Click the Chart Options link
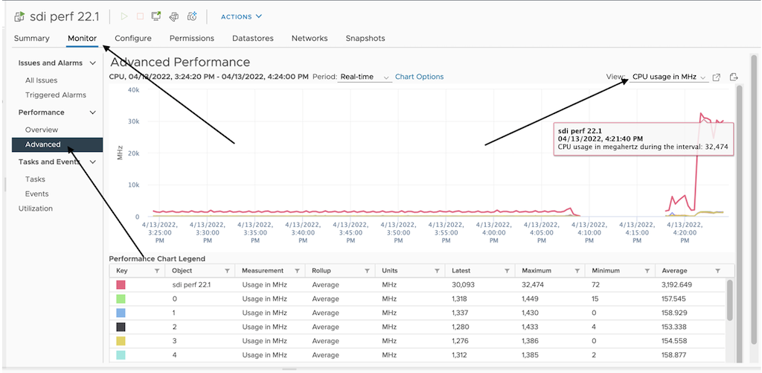Image resolution: width=762 pixels, height=373 pixels. click(x=419, y=77)
